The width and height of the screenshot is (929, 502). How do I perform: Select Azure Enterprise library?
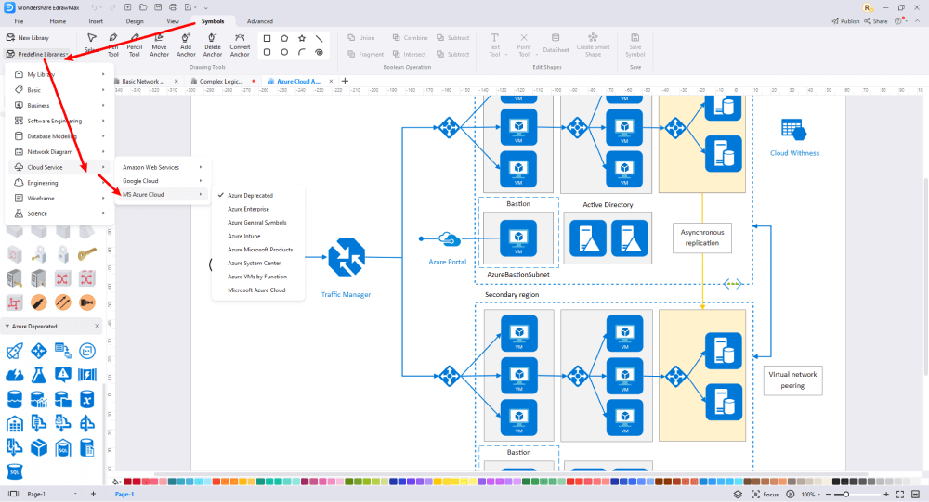tap(248, 209)
